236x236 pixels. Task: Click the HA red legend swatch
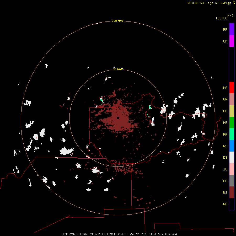(x=232, y=88)
